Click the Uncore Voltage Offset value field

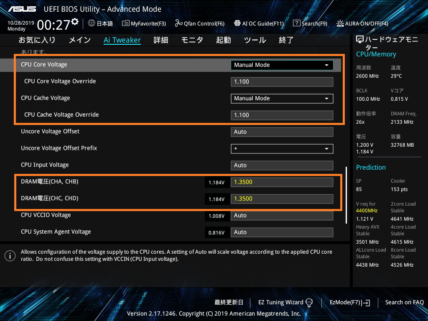[x=282, y=132]
